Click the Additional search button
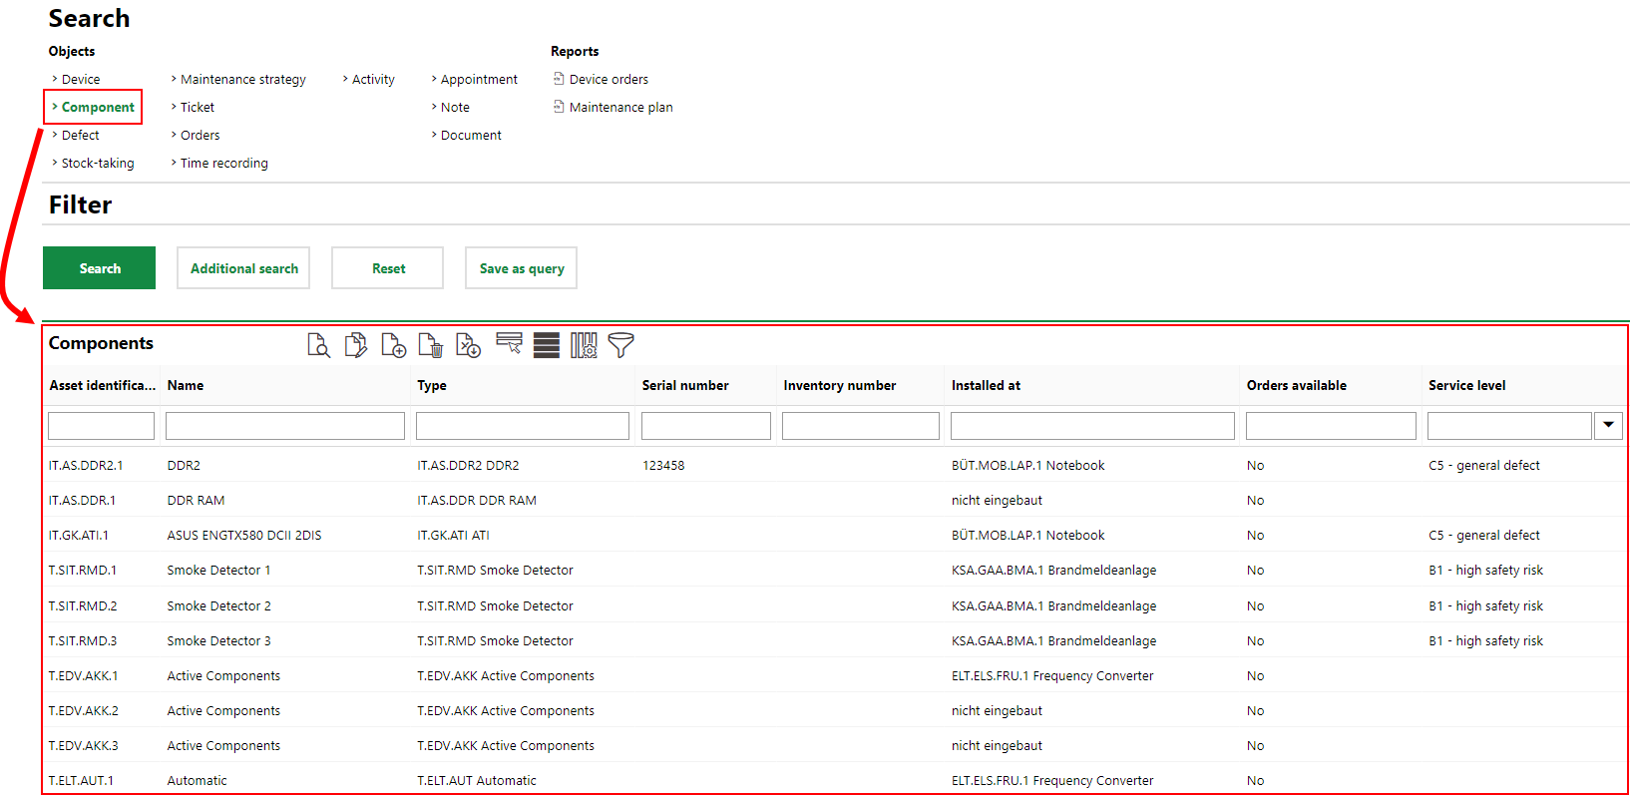 coord(243,268)
